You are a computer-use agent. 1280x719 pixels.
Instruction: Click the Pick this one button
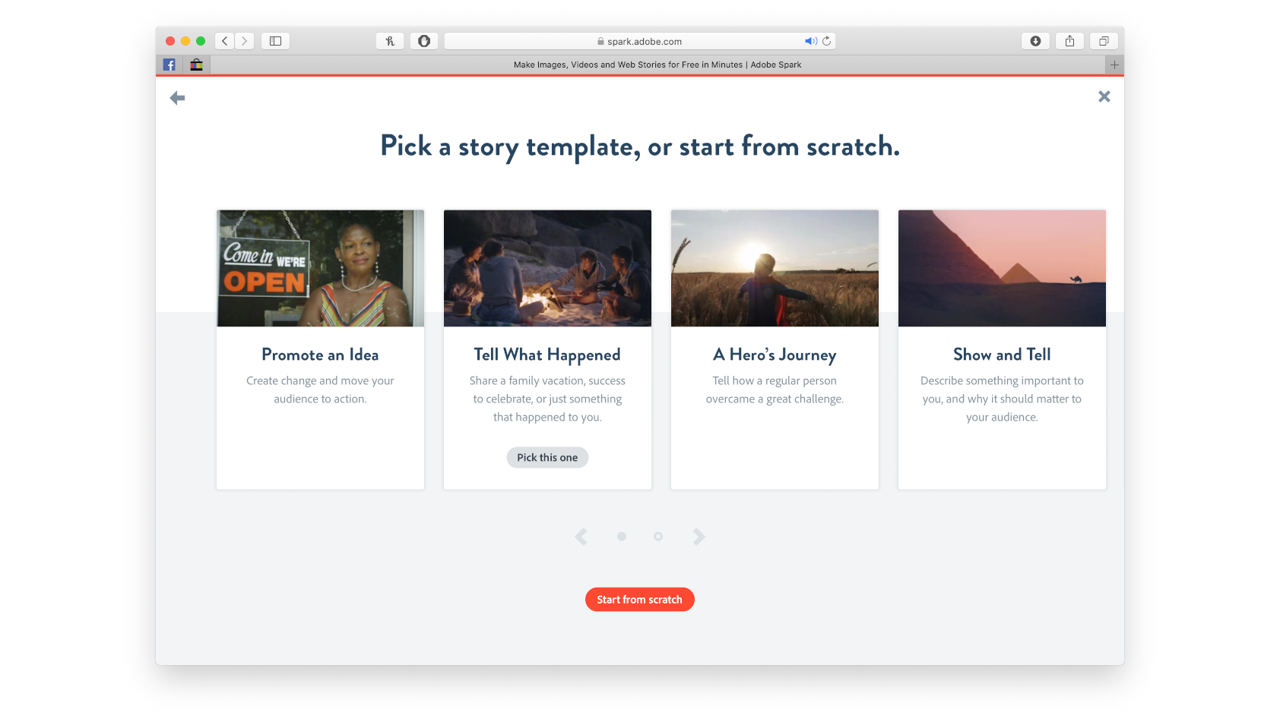tap(547, 457)
